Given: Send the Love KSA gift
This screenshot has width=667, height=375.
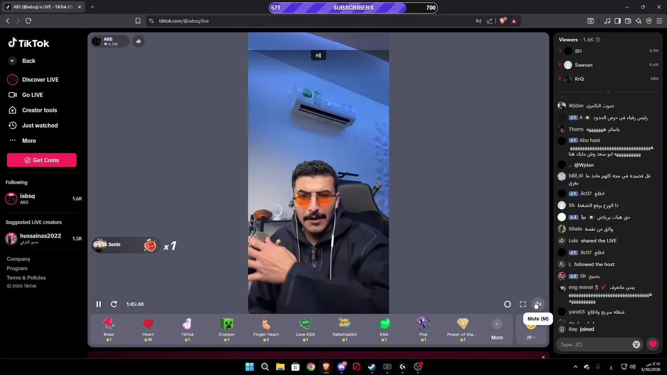Looking at the screenshot, I should (x=305, y=330).
